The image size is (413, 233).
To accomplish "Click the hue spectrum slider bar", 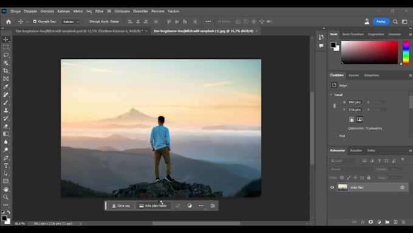I will [406, 52].
